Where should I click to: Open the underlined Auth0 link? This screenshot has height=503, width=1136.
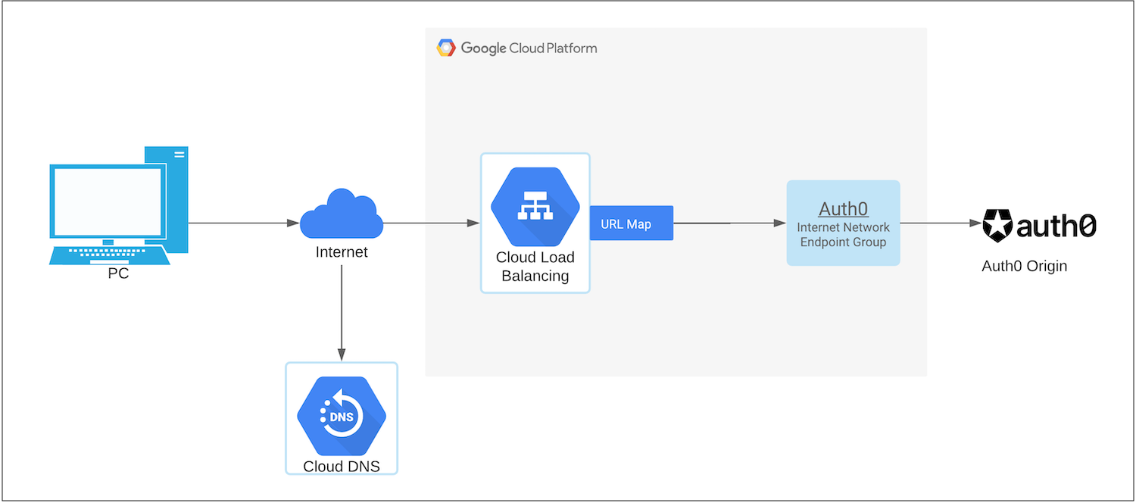tap(843, 209)
